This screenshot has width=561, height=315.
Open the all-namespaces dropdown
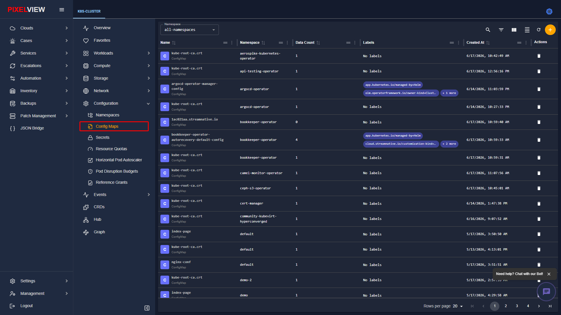point(189,30)
